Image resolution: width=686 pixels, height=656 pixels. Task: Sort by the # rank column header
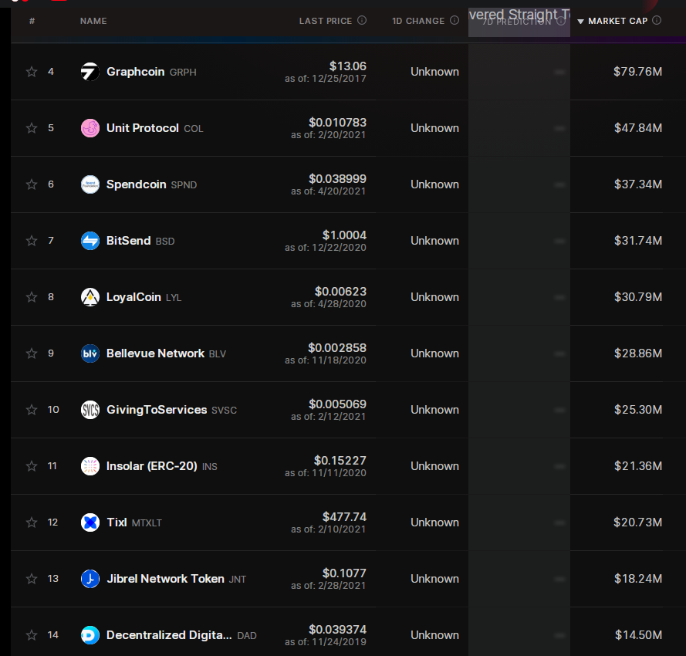[x=32, y=21]
